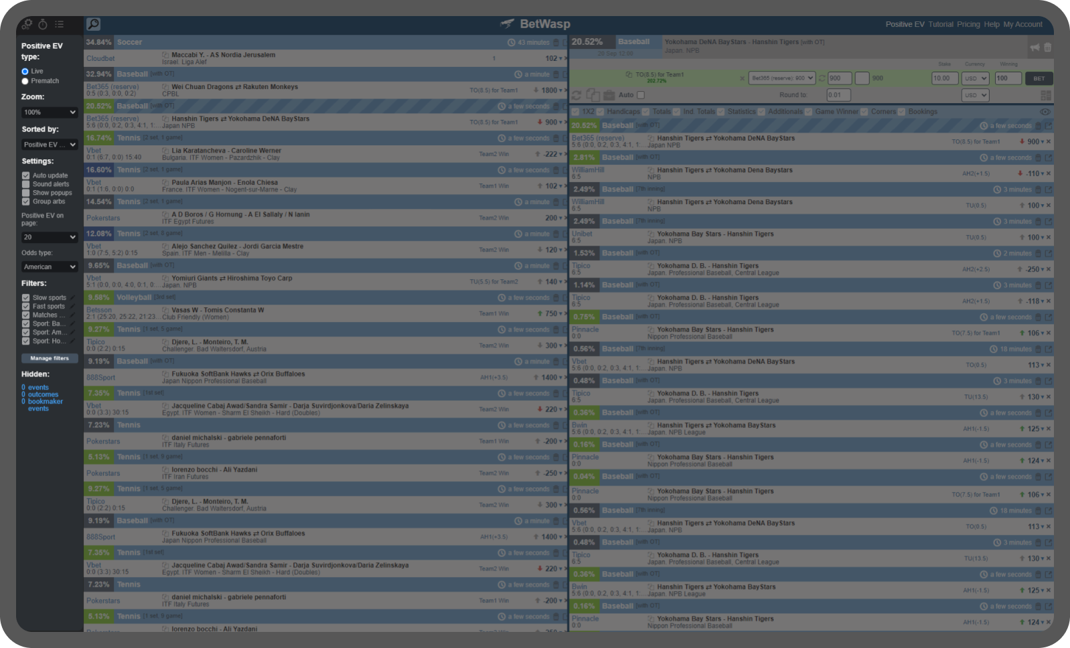The height and width of the screenshot is (648, 1070).
Task: Click the calculator grid icon
Action: pos(1046,96)
